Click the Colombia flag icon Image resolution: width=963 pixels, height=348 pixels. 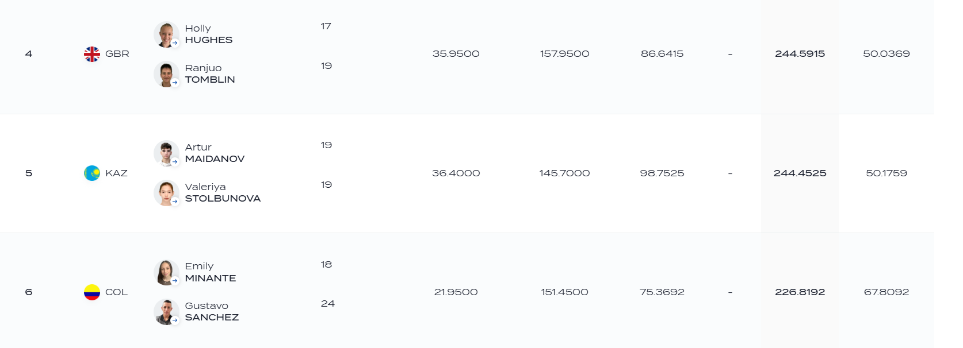(x=92, y=292)
